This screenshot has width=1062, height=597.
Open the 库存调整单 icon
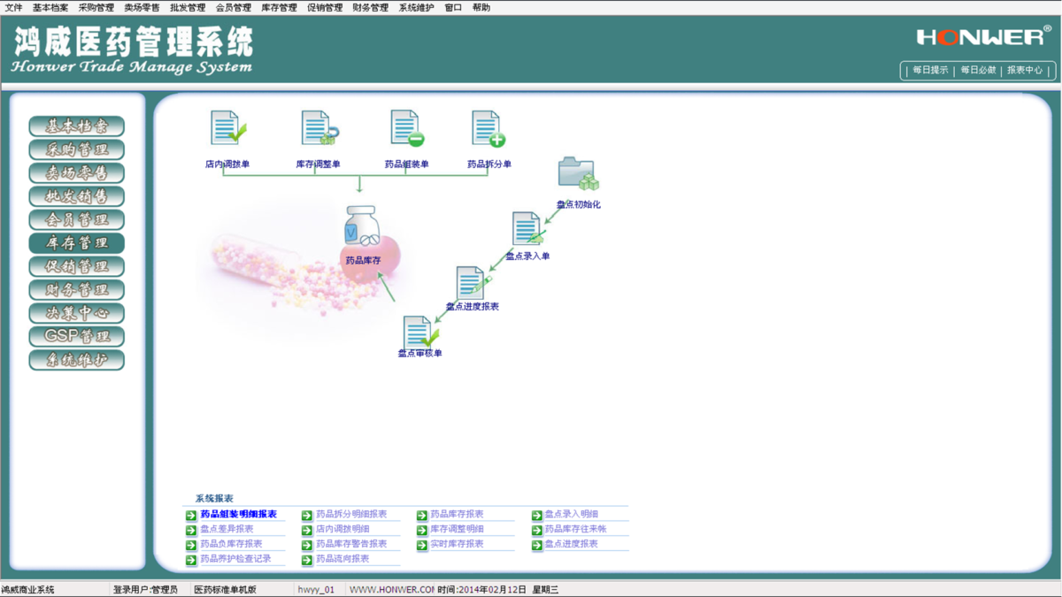[x=319, y=128]
